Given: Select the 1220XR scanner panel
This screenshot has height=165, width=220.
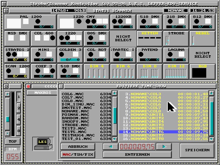Looking at the screenshot, I should (x=123, y=22).
